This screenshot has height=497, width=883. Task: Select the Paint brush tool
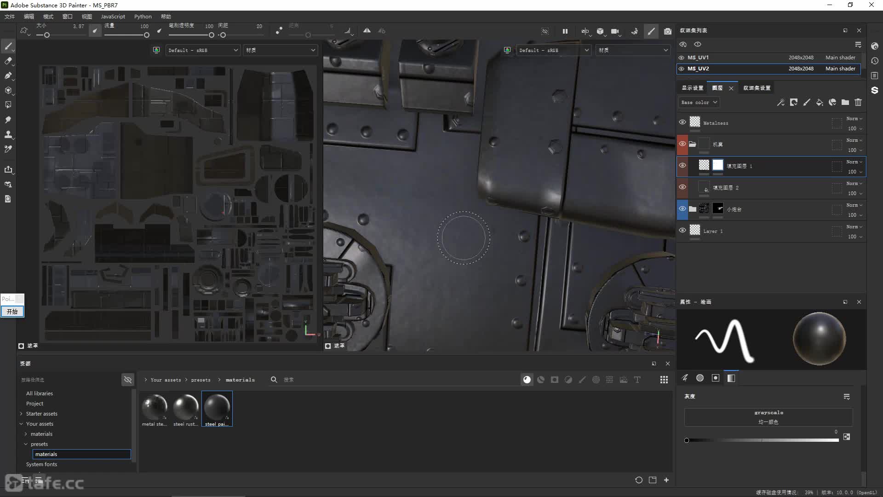pyautogui.click(x=8, y=46)
